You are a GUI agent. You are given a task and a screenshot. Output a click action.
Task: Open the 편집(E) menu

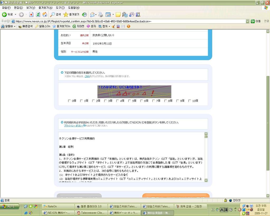coord(18,8)
